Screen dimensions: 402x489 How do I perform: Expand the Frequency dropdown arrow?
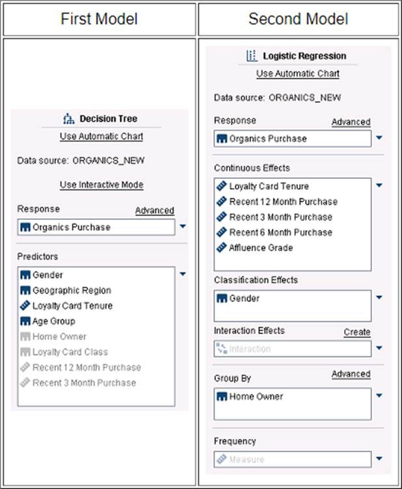379,458
